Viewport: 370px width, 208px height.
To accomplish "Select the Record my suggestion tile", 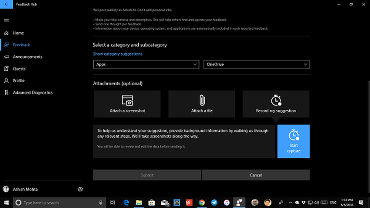I will 276,104.
